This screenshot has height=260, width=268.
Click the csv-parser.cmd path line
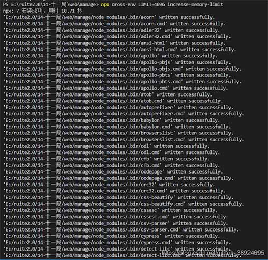coord(121,229)
